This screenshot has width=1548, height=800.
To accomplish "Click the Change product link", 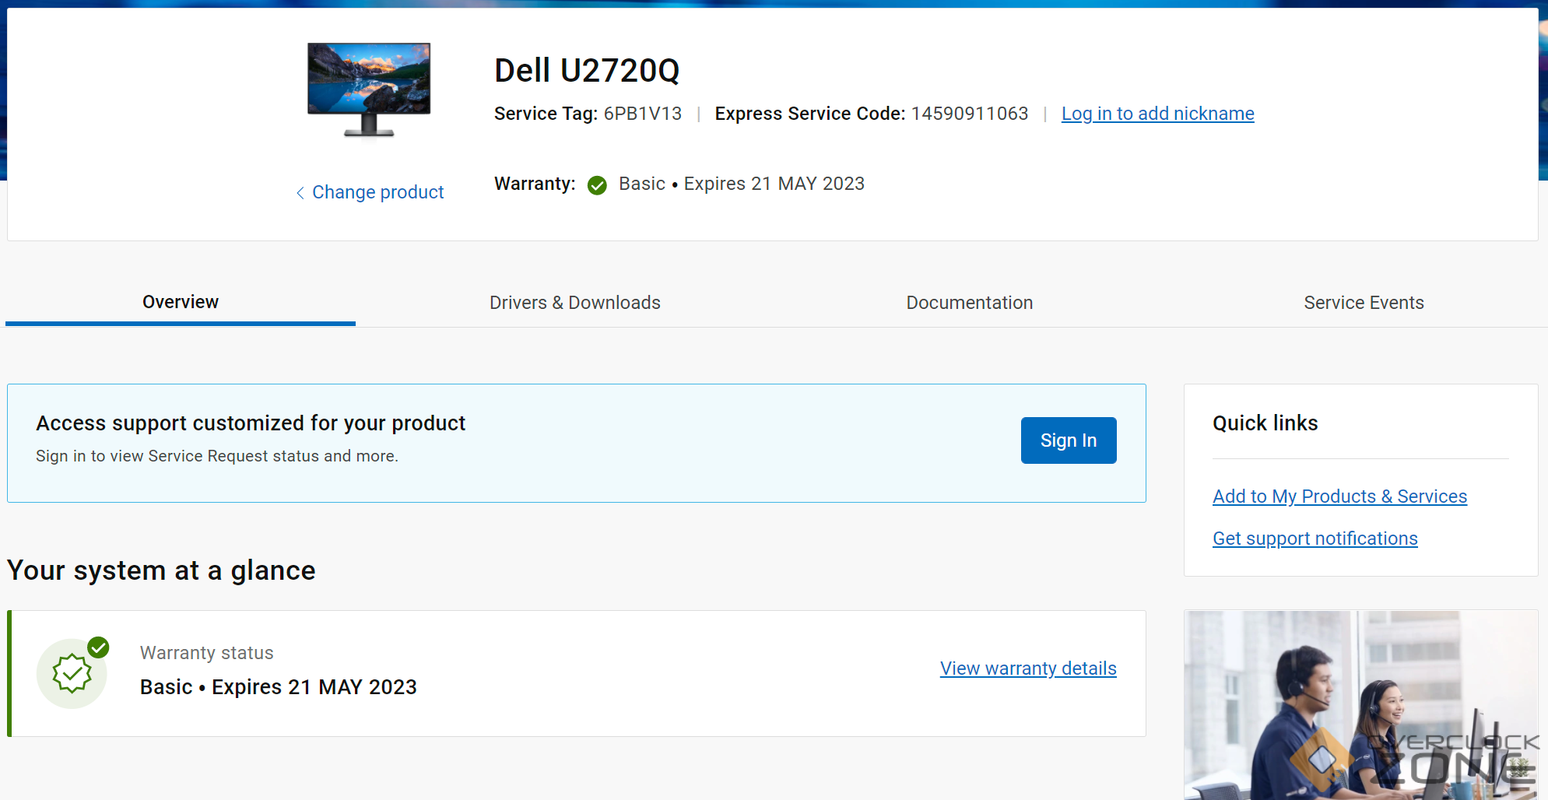I will 377,192.
